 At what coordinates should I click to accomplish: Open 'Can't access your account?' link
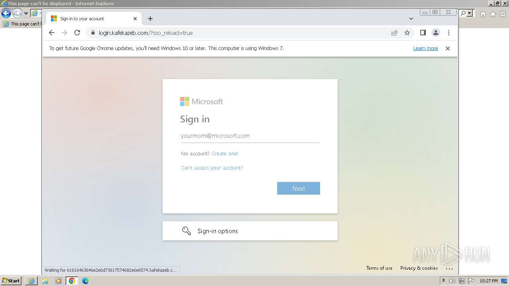coord(212,168)
